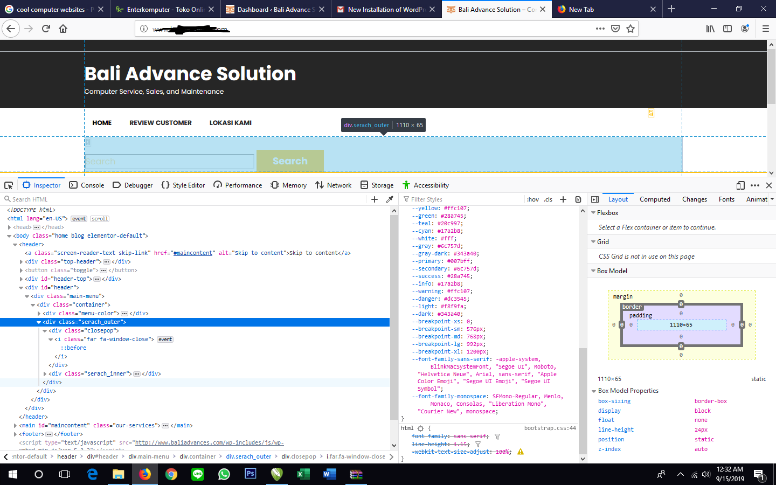Image resolution: width=776 pixels, height=485 pixels.
Task: Toggle the print media simulation icon
Action: tap(578, 199)
